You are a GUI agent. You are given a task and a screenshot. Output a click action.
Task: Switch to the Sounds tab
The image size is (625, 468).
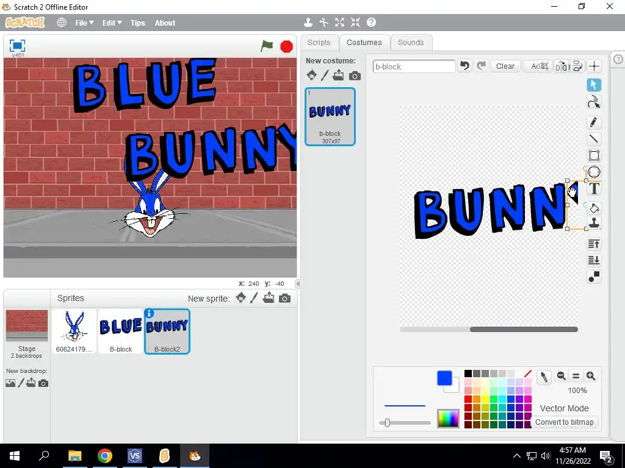[411, 43]
